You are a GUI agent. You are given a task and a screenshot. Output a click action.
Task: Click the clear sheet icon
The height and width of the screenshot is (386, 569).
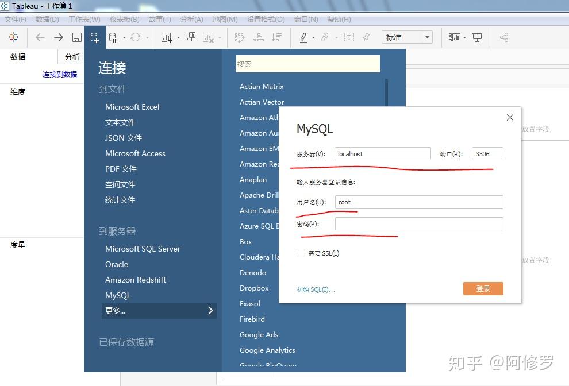[x=209, y=37]
